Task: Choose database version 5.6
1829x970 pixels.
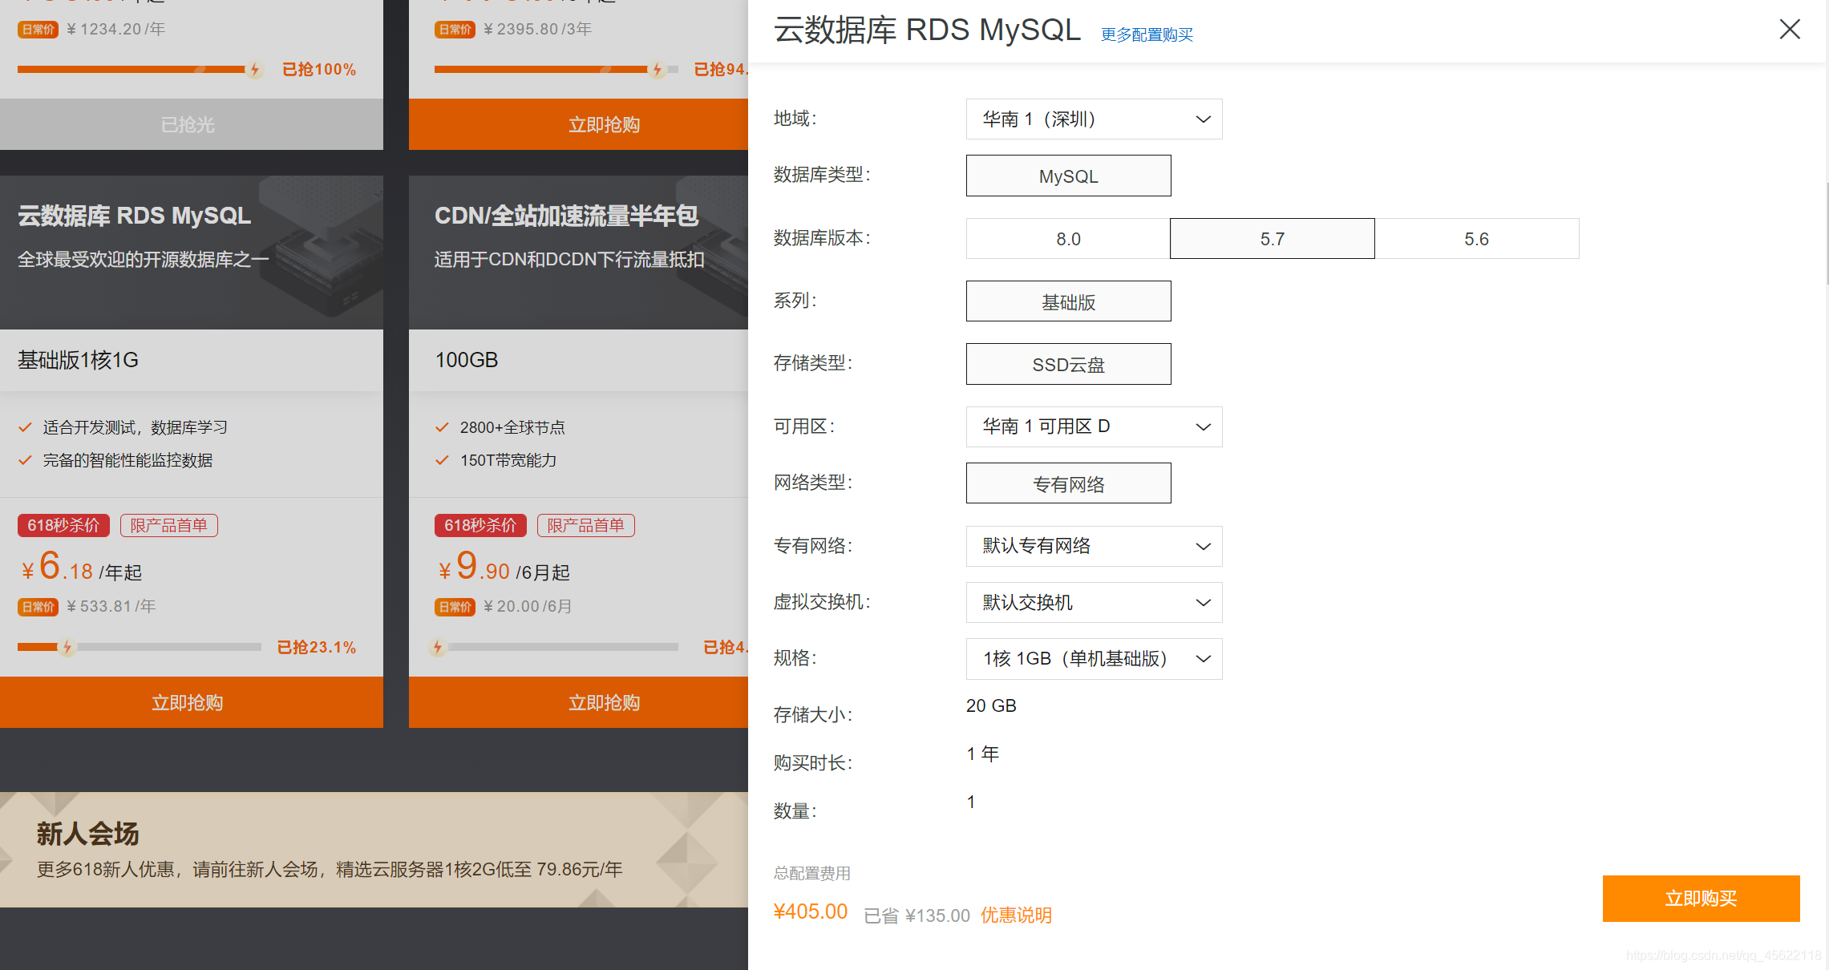Action: point(1476,238)
